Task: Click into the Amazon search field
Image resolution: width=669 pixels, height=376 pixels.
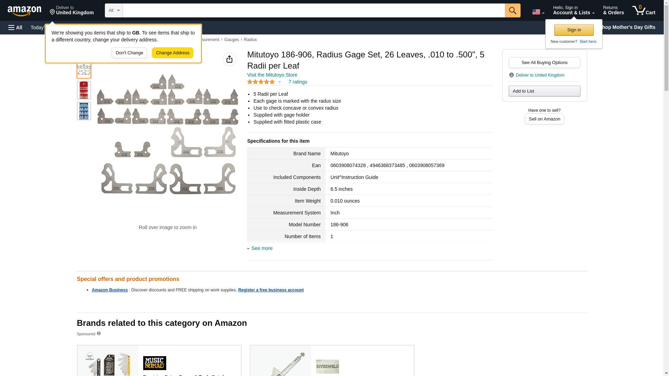Action: [x=314, y=10]
